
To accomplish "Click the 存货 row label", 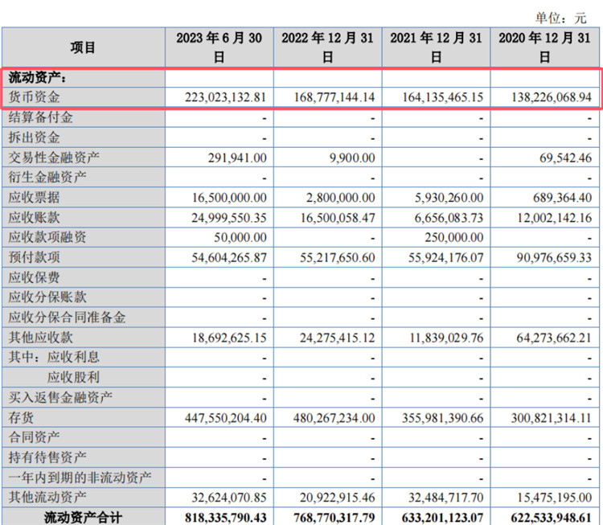I will click(21, 417).
